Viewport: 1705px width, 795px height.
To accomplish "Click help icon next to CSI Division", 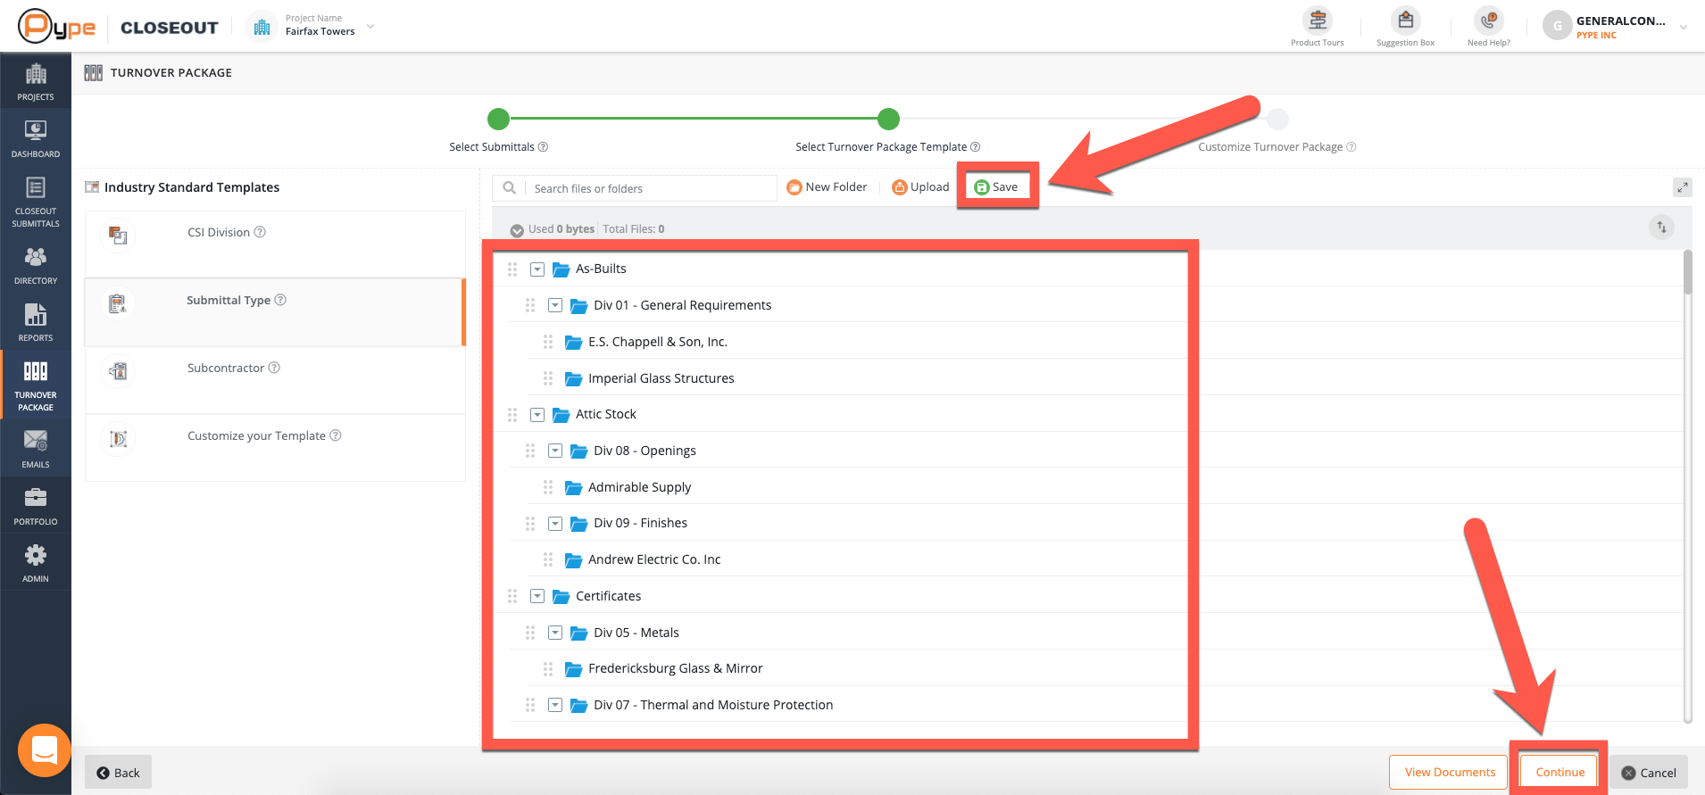I will tap(260, 232).
